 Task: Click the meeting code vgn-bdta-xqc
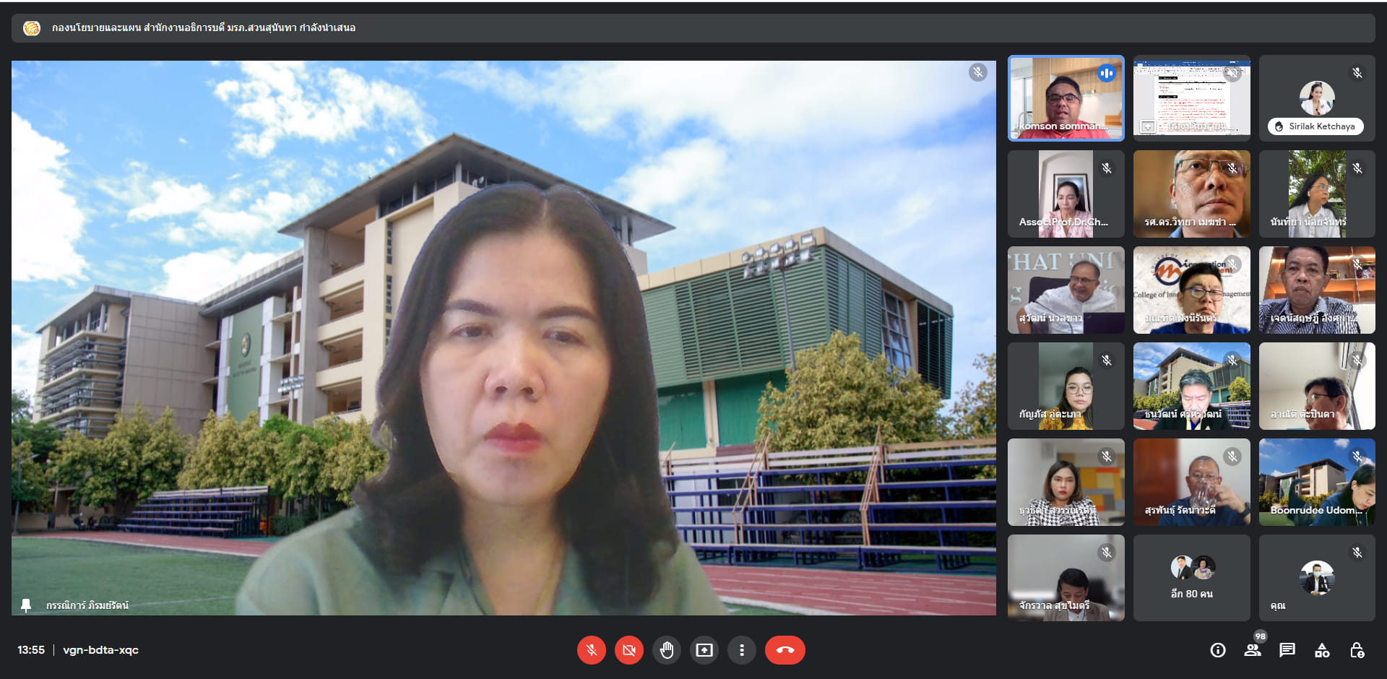coord(100,650)
